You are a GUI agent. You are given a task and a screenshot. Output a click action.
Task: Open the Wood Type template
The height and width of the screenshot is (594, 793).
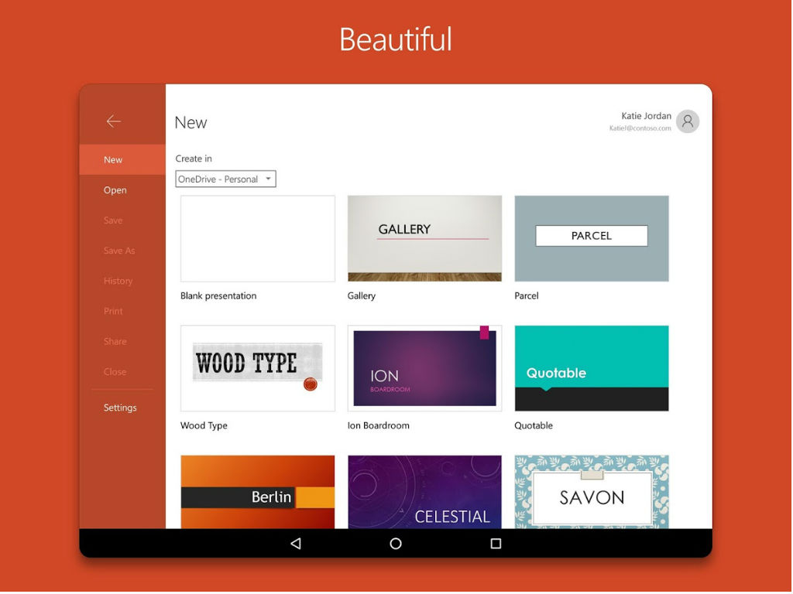click(257, 368)
